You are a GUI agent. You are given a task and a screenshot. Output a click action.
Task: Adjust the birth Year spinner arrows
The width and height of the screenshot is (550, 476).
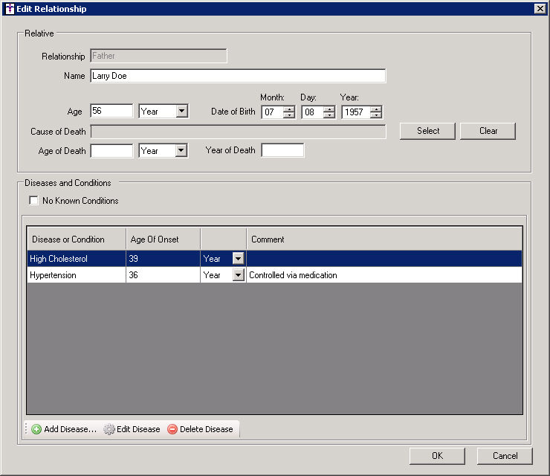(x=375, y=112)
